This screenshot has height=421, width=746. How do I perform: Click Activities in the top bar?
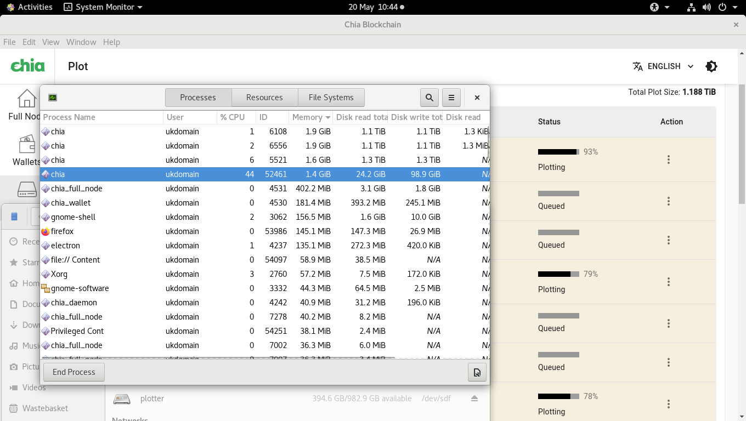[29, 7]
